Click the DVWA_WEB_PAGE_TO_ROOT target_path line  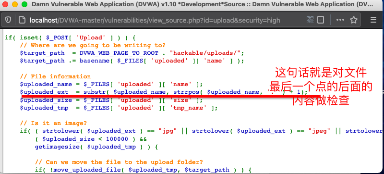point(132,53)
